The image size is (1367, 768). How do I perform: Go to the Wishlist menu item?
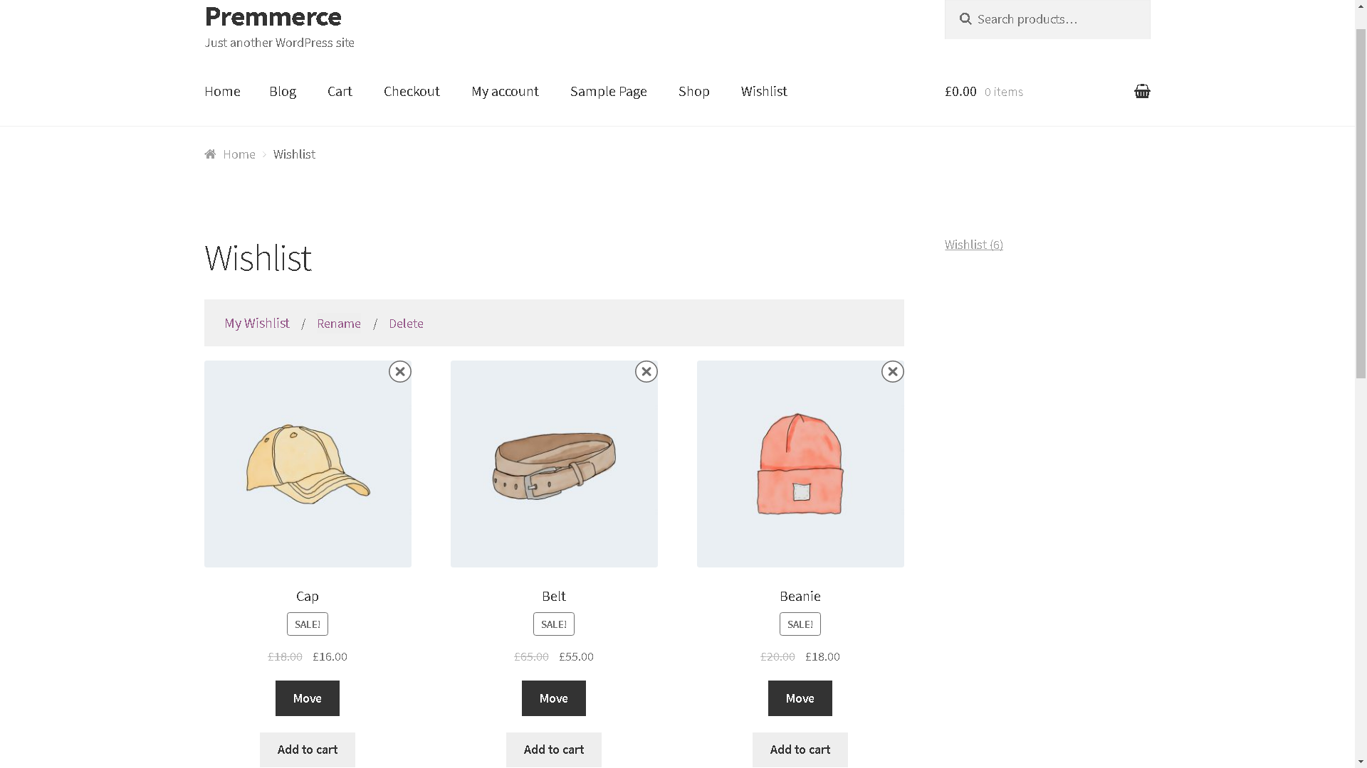[x=763, y=91]
